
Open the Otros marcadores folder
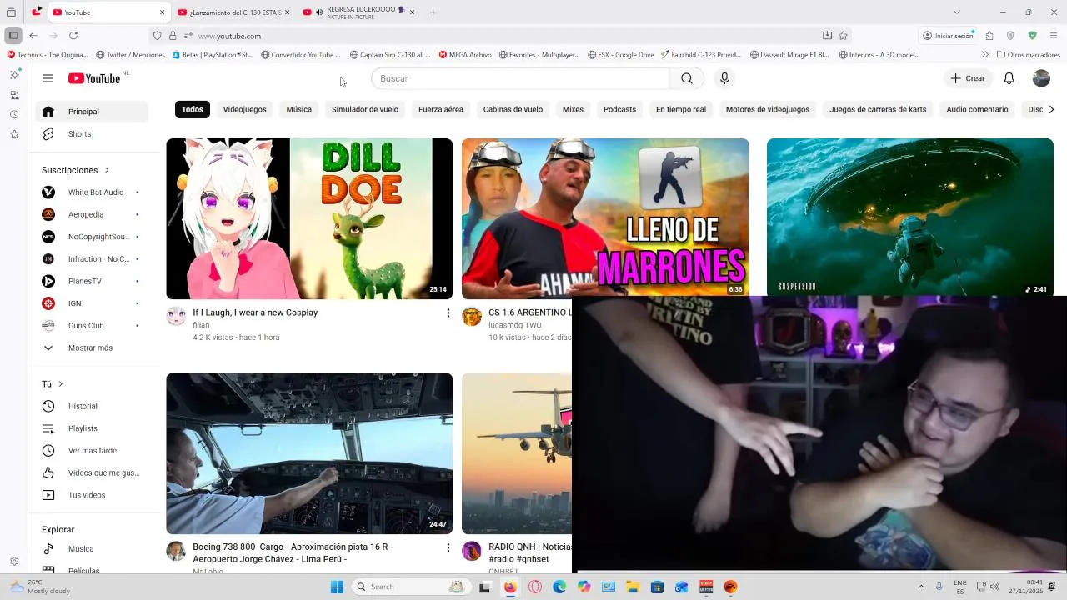(1028, 55)
